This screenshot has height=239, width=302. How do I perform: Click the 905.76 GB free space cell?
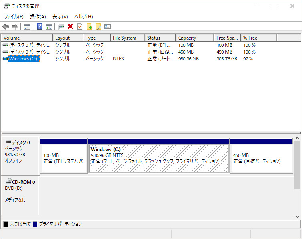pos(227,59)
